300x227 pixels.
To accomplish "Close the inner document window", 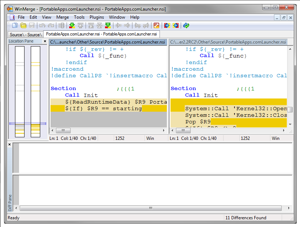I will click(x=290, y=18).
